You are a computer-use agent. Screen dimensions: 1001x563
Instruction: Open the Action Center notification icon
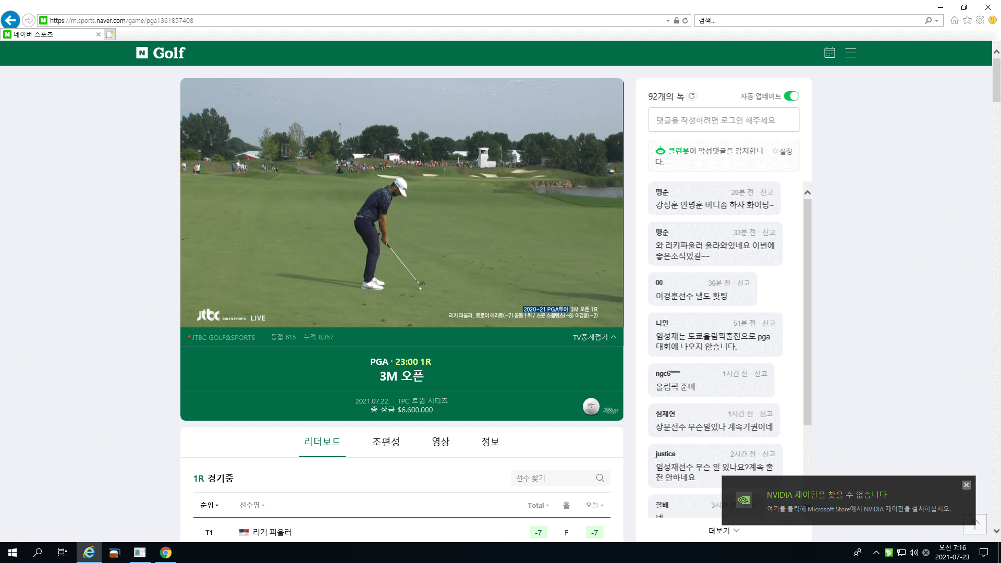click(x=984, y=553)
